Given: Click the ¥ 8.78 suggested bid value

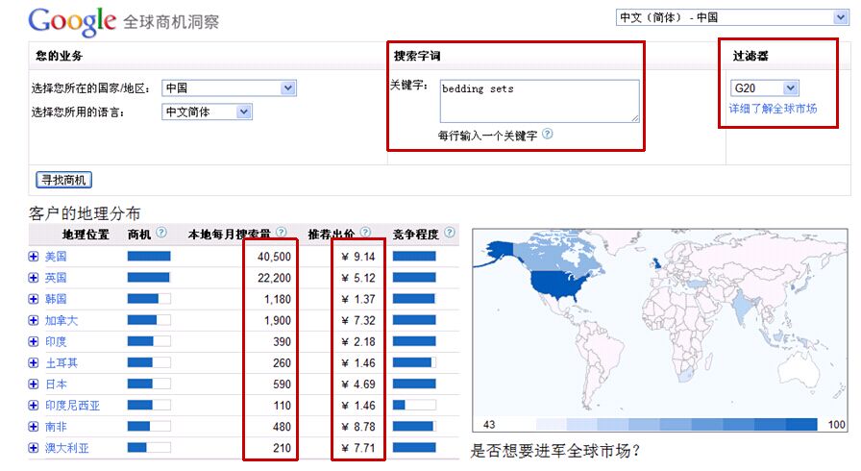Looking at the screenshot, I should (x=358, y=427).
